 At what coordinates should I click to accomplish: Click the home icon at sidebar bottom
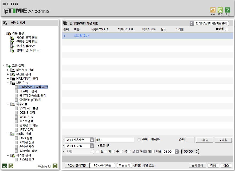(5, 166)
